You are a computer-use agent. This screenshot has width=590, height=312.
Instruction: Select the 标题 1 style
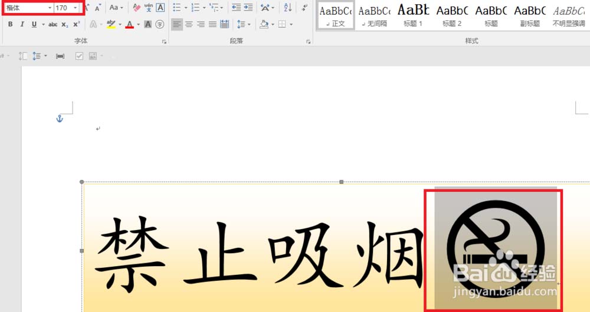click(x=413, y=15)
